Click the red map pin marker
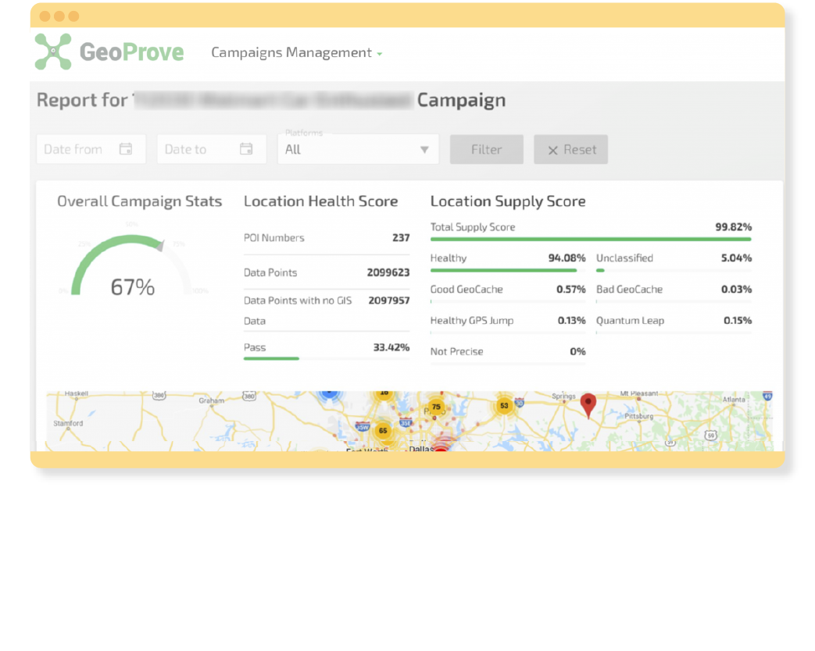 pos(588,405)
